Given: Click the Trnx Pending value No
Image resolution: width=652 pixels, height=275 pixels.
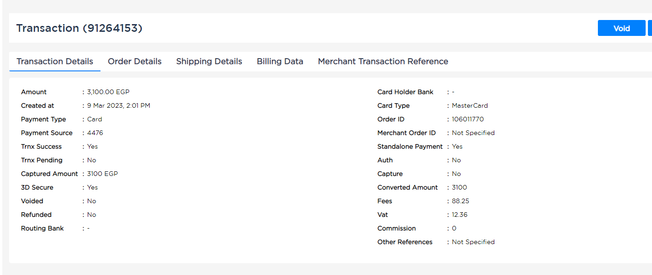Looking at the screenshot, I should (92, 160).
